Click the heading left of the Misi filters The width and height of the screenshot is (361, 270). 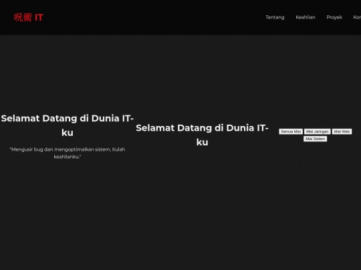click(202, 135)
